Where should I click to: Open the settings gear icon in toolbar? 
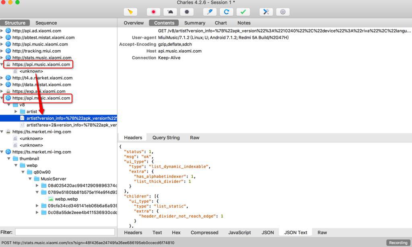[283, 12]
